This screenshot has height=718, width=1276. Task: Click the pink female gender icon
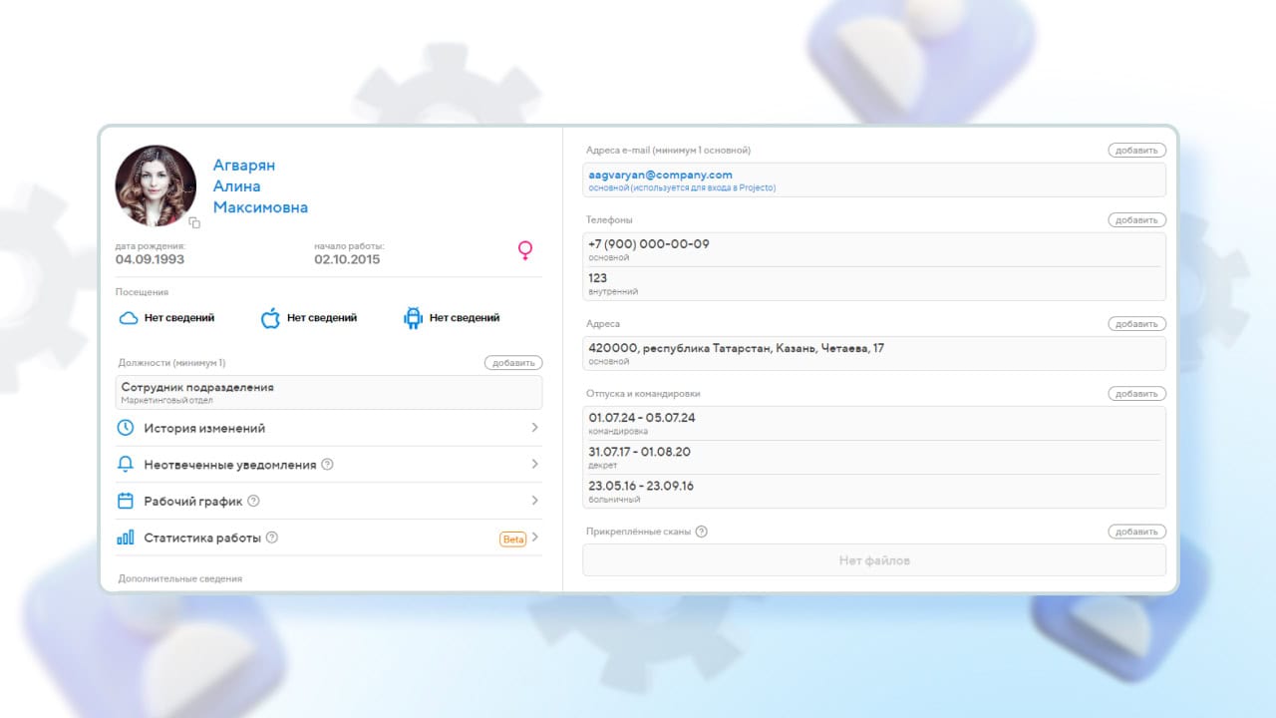click(525, 251)
